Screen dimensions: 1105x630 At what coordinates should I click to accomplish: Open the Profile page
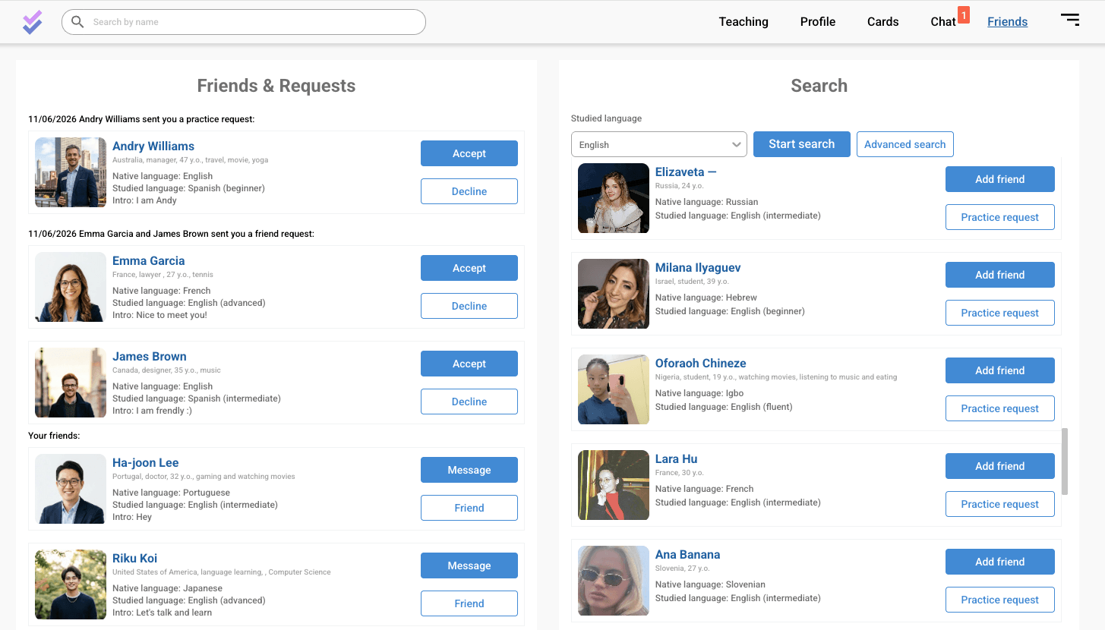click(818, 22)
